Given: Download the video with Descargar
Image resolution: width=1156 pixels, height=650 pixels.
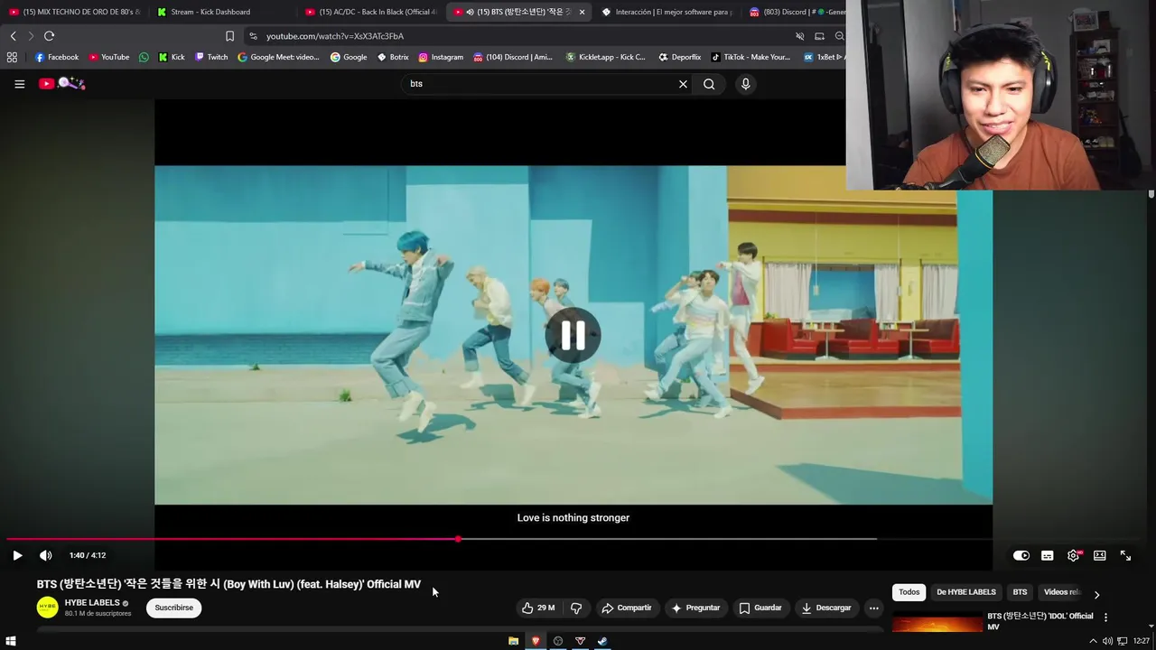Looking at the screenshot, I should 826,608.
